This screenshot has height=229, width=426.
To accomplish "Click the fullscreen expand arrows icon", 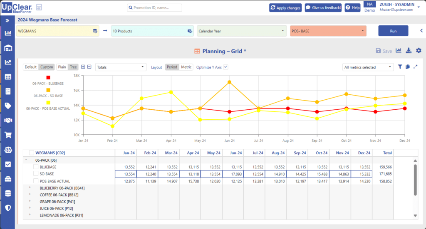I will click(416, 67).
